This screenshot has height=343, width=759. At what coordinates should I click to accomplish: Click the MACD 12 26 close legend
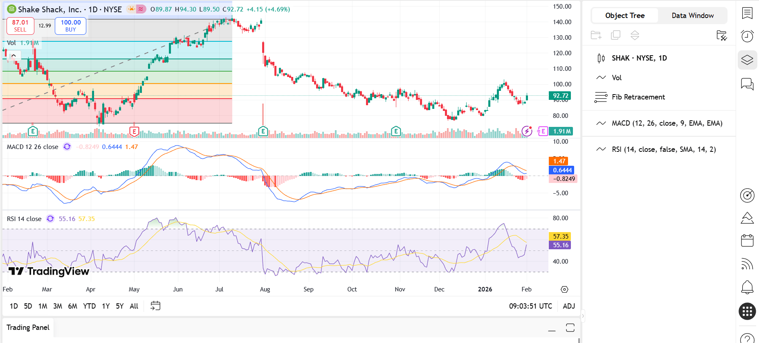tap(32, 147)
